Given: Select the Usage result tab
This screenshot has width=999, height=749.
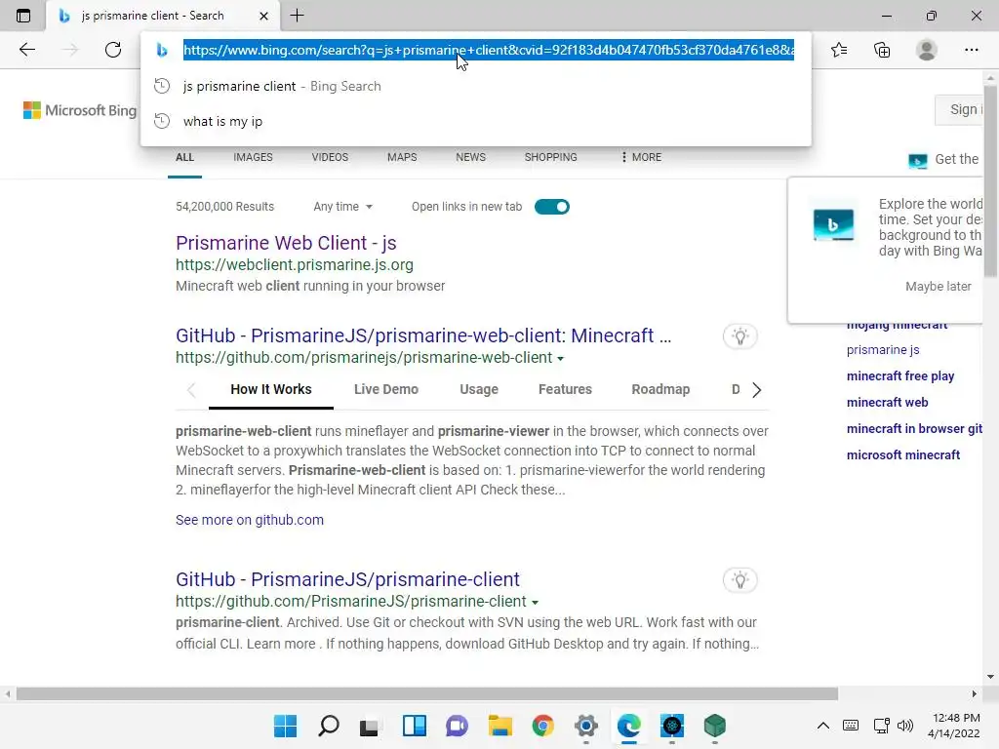Looking at the screenshot, I should pyautogui.click(x=479, y=389).
